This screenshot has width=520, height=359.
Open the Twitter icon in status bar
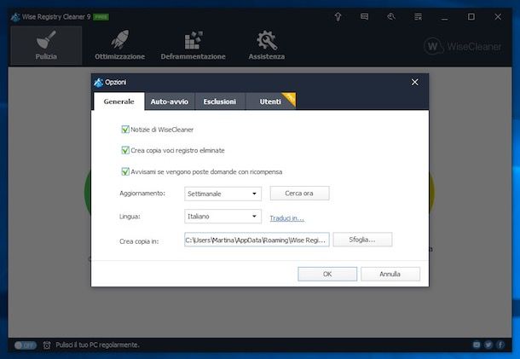pyautogui.click(x=488, y=345)
